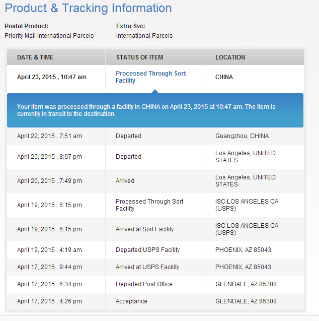Image resolution: width=319 pixels, height=321 pixels.
Task: Click the expanded detail pointer triangle
Action: click(155, 91)
